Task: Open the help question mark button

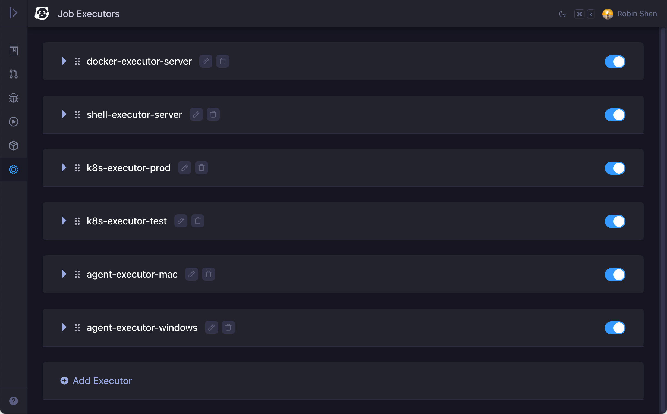Action: pyautogui.click(x=13, y=401)
